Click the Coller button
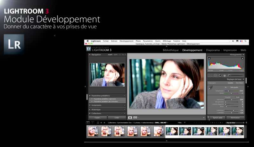254x147 pixels. pyautogui.click(x=117, y=118)
